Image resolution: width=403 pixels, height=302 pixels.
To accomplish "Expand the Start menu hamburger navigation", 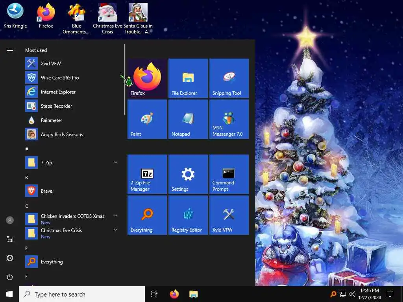I will point(10,50).
